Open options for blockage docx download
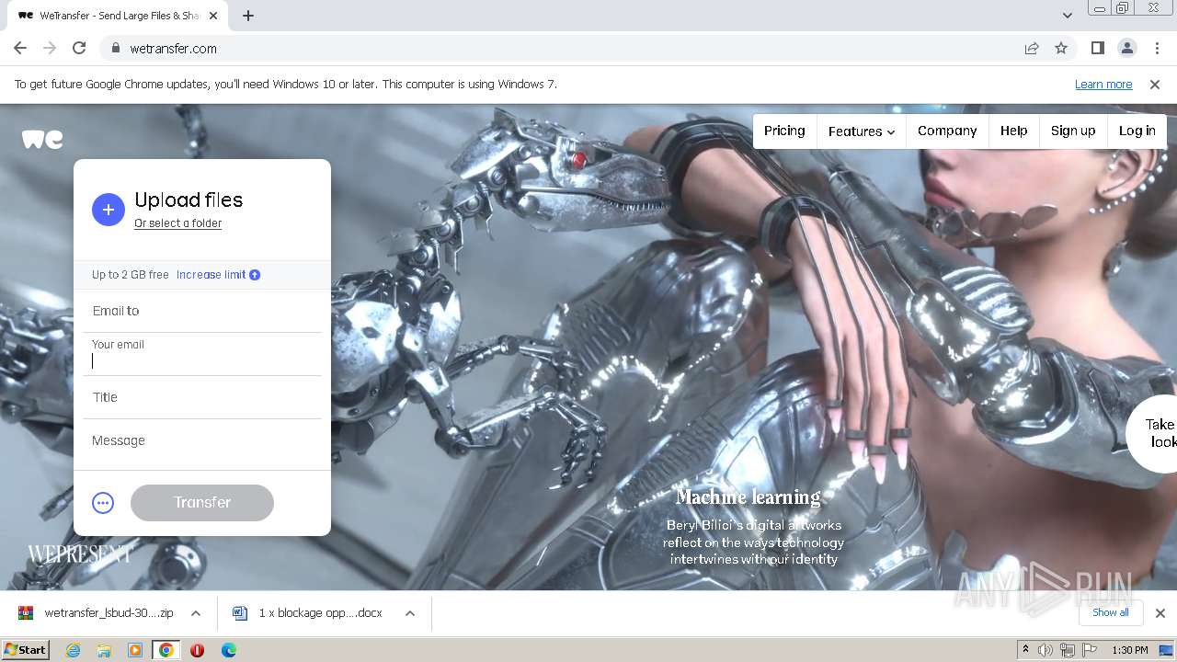1177x662 pixels. tap(410, 613)
